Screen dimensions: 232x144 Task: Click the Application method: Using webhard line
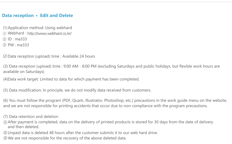(37, 28)
